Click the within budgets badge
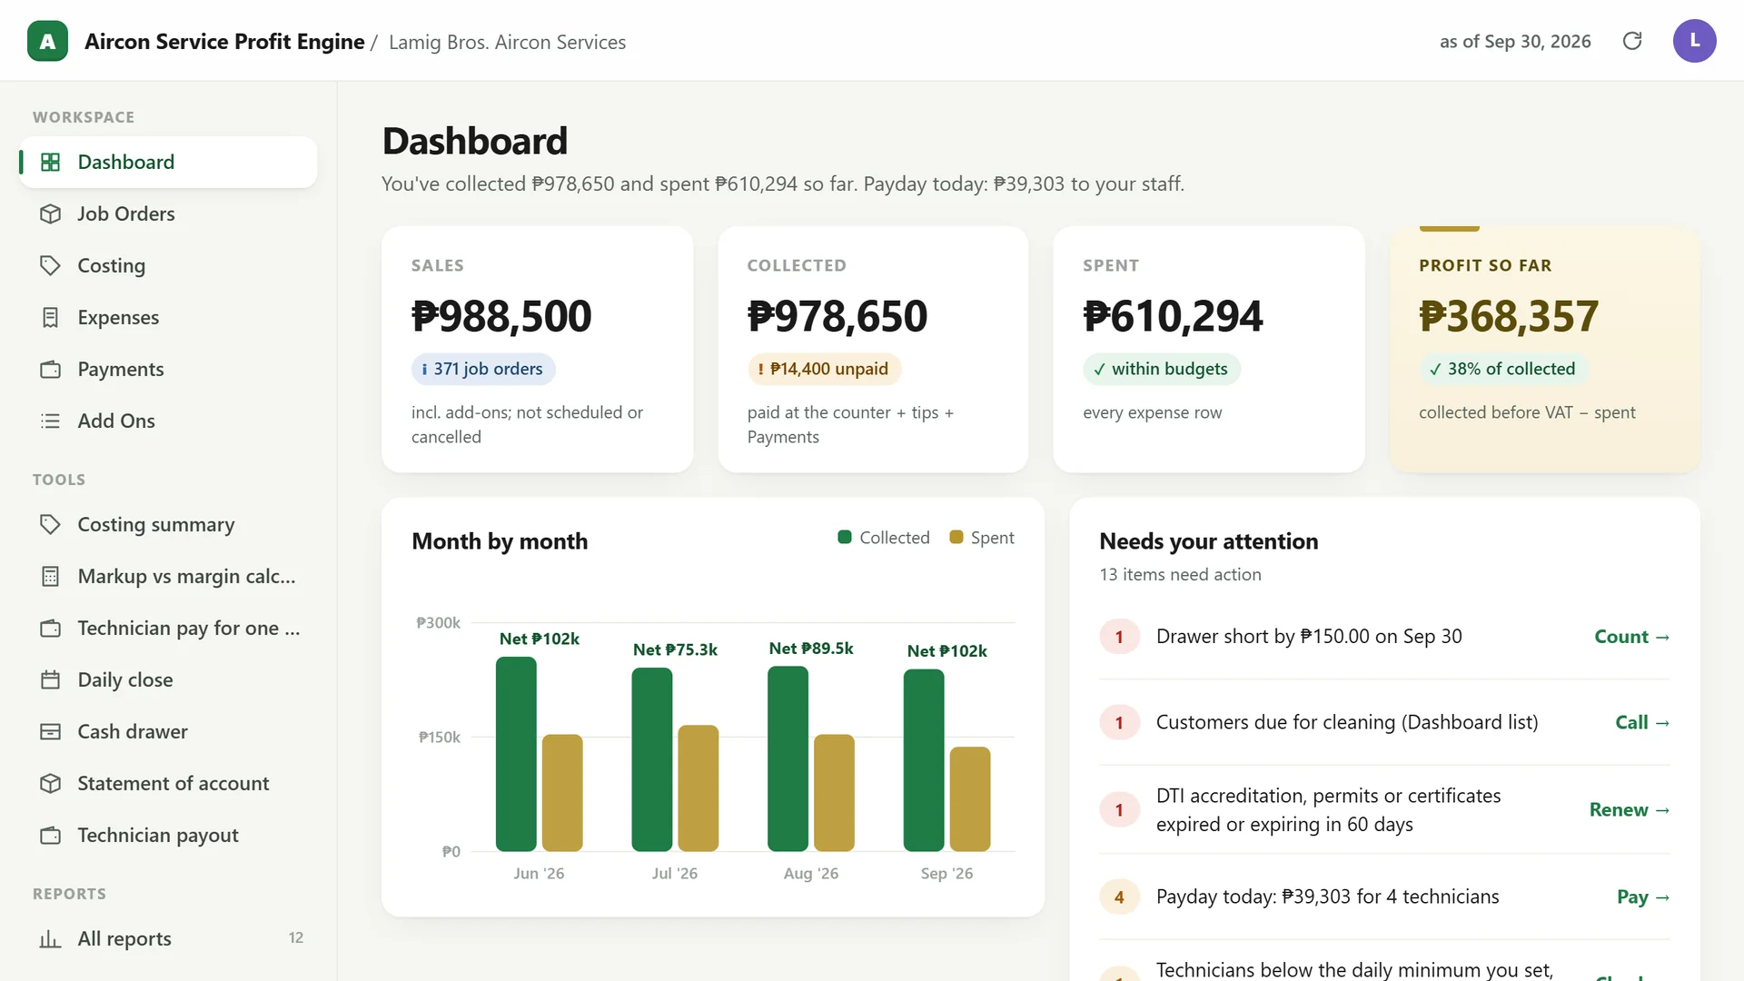The width and height of the screenshot is (1744, 981). tap(1161, 369)
